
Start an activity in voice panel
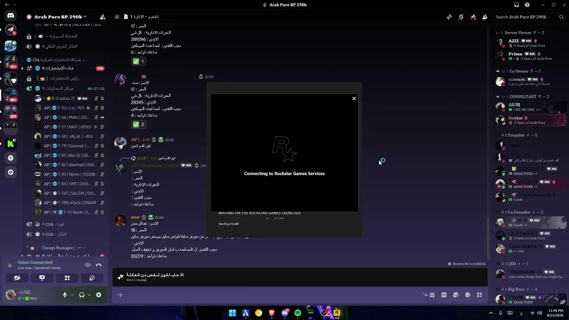point(67,278)
